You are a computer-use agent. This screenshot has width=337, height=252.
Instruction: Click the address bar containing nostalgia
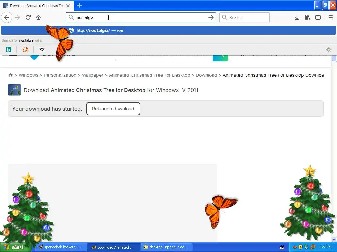click(141, 17)
